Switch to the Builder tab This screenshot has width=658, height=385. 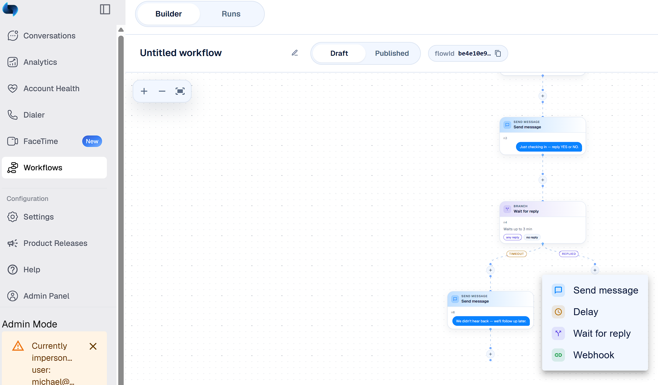[x=169, y=14]
